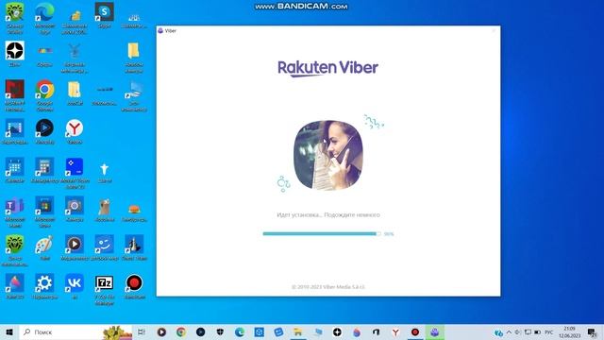The height and width of the screenshot is (340, 604).
Task: Open the black star app desktop shortcut
Action: (15, 50)
